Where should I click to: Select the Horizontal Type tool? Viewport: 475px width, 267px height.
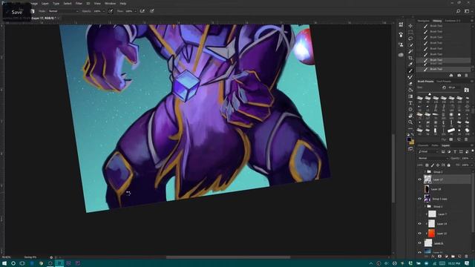(410, 103)
